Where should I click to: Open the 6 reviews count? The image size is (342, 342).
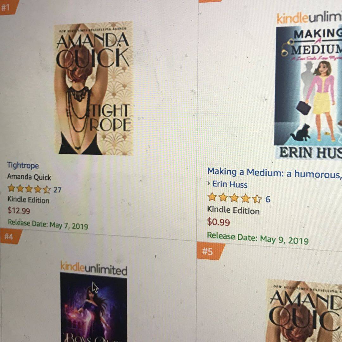point(268,199)
